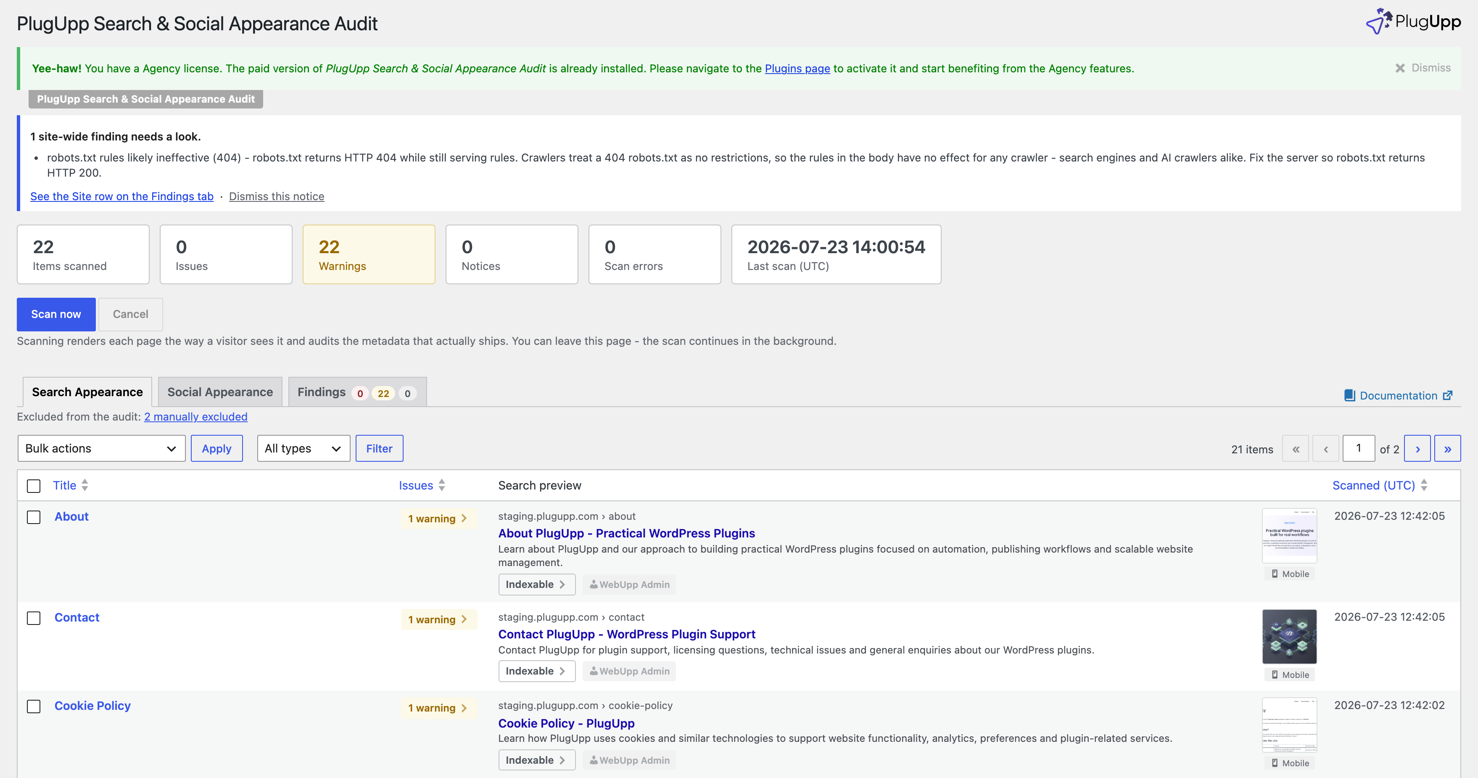Check the Cookie Policy row checkbox
Image resolution: width=1478 pixels, height=778 pixels.
pyautogui.click(x=34, y=707)
